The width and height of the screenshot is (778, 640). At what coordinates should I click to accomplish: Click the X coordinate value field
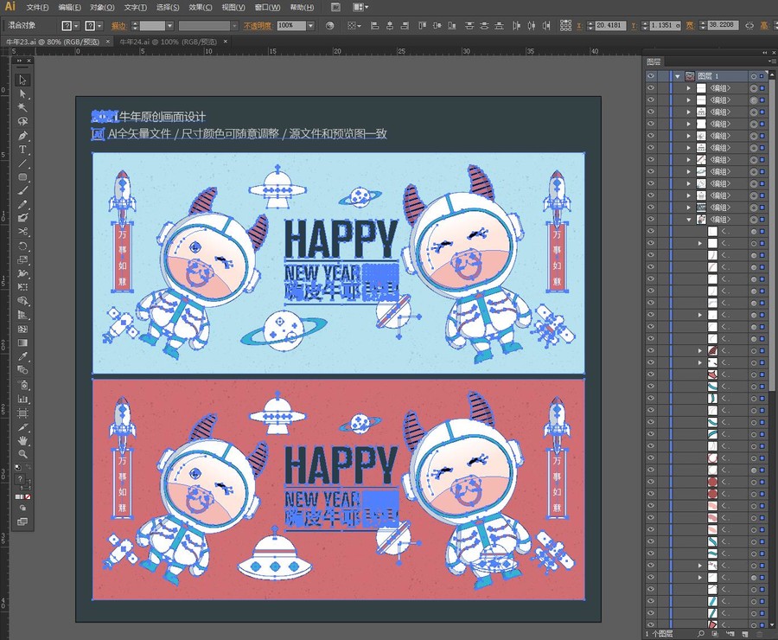(x=610, y=25)
